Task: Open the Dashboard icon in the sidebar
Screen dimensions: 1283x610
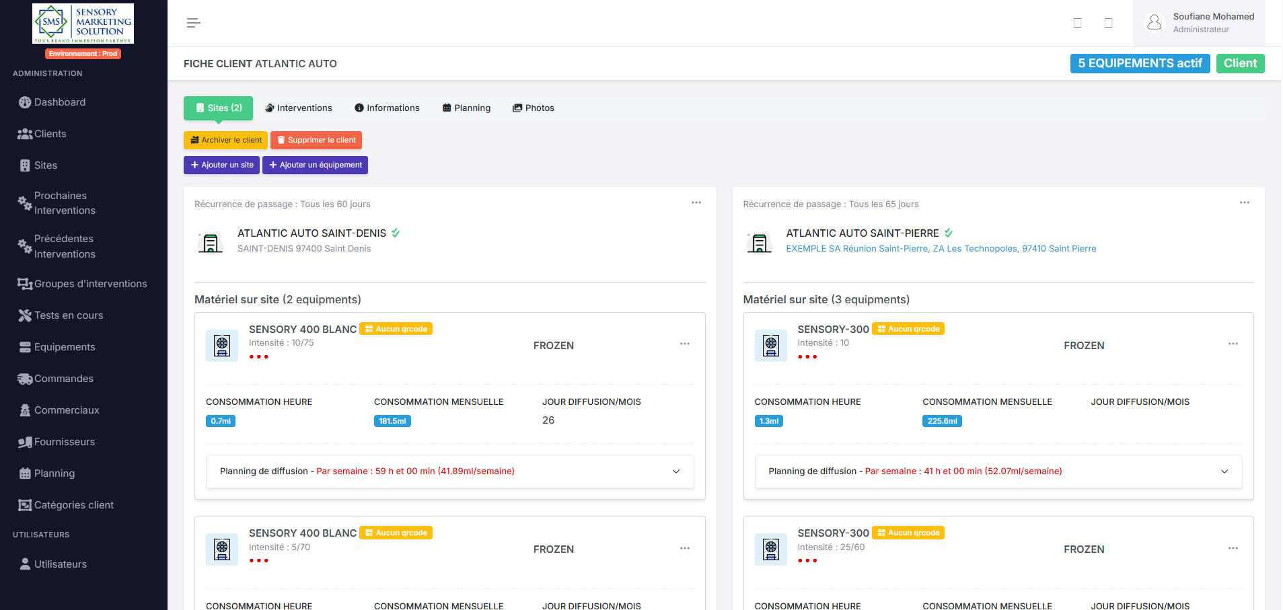Action: click(x=25, y=102)
